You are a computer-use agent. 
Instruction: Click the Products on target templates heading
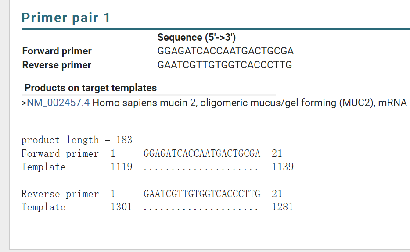90,88
